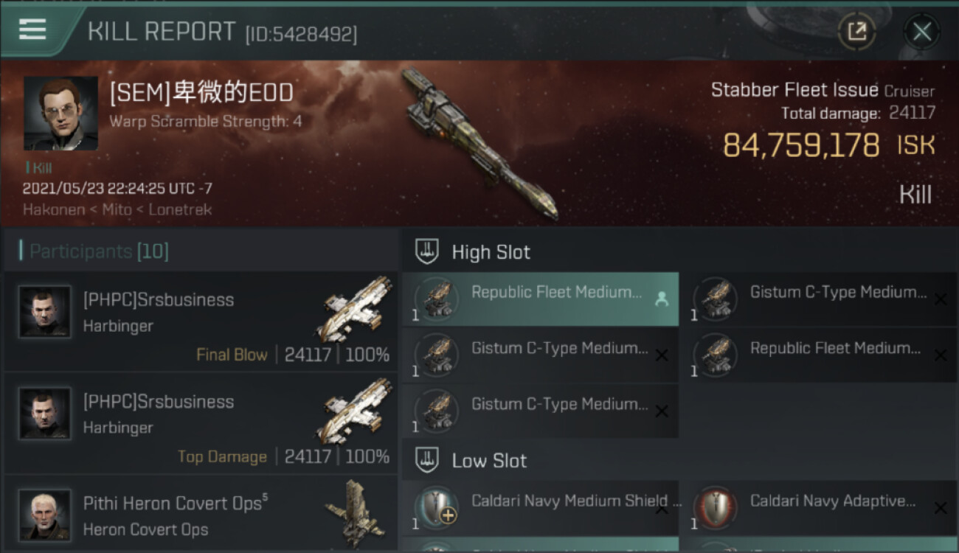Close the kill report window

921,32
